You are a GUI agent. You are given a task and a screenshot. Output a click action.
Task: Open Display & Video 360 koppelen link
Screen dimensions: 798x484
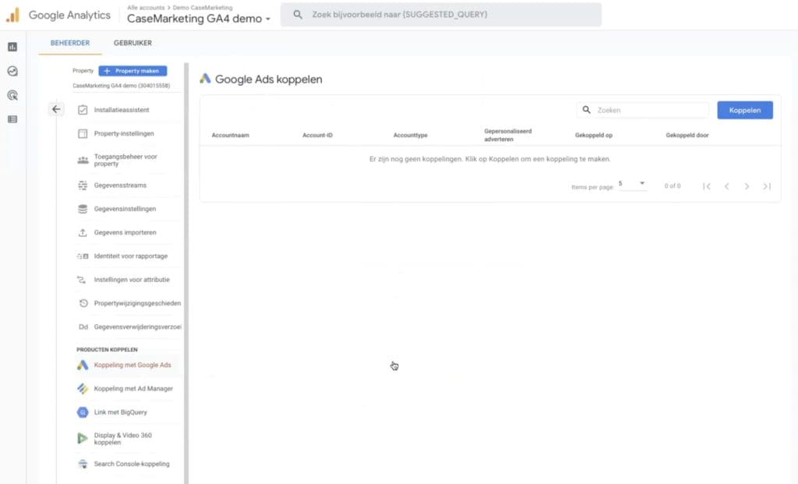click(x=122, y=439)
